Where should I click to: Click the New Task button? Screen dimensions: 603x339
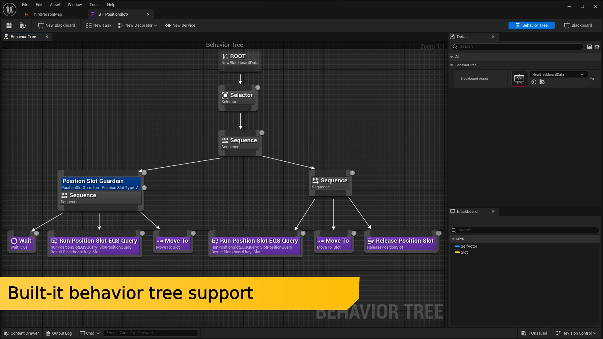(99, 25)
